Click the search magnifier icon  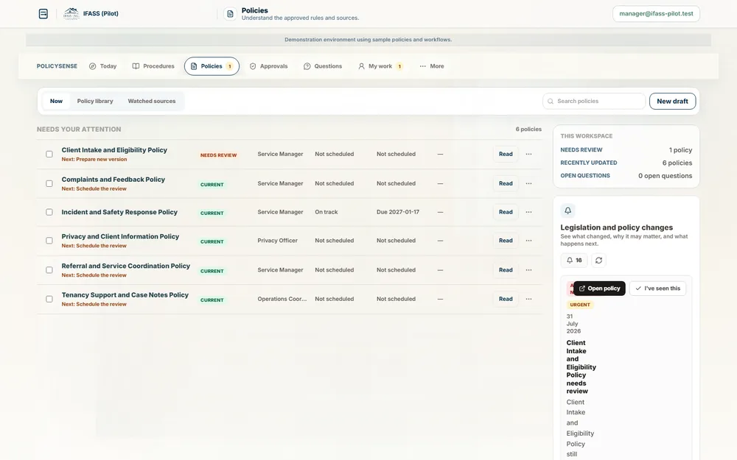[551, 102]
